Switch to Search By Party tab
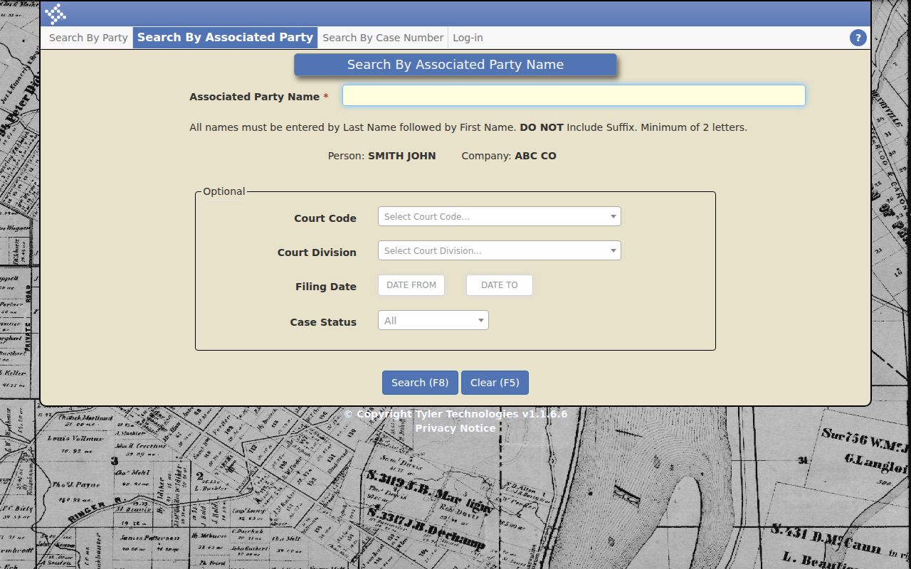Screen dimensions: 911x569 pyautogui.click(x=88, y=38)
